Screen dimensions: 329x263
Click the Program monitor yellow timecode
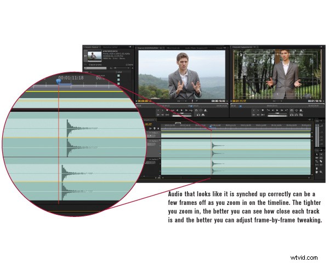coord(239,101)
